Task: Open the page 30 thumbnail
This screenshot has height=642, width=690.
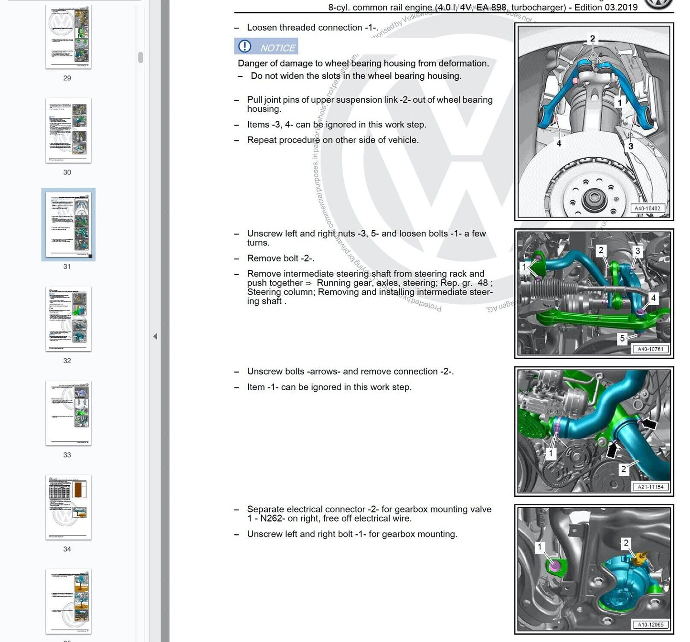Action: 68,130
